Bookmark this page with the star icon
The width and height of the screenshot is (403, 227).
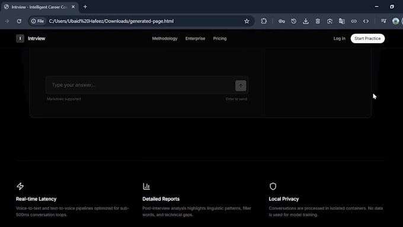pos(247,21)
